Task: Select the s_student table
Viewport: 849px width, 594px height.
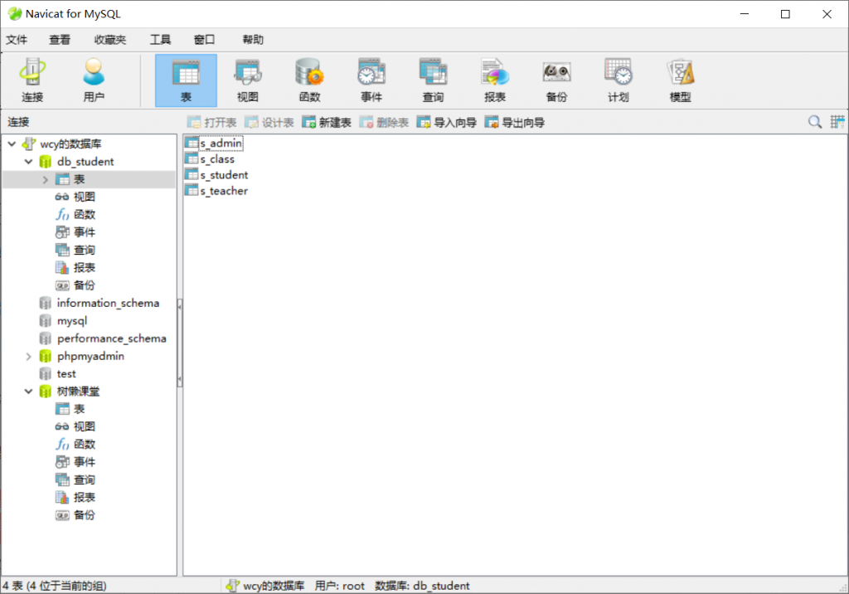Action: point(216,174)
